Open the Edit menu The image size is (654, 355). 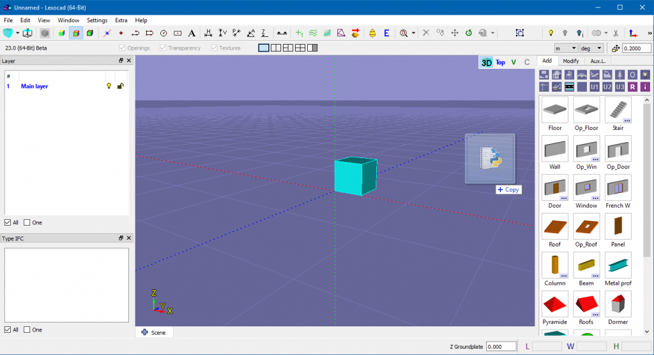(25, 20)
